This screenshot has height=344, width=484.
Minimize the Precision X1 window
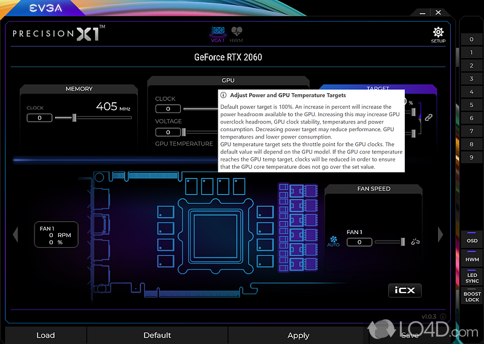(422, 13)
